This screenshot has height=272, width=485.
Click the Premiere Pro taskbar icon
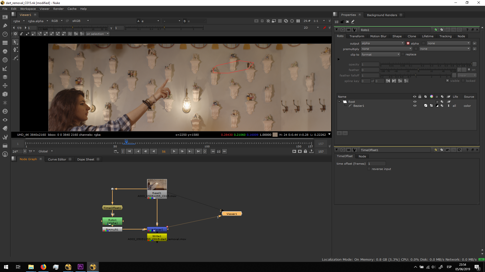click(x=80, y=267)
